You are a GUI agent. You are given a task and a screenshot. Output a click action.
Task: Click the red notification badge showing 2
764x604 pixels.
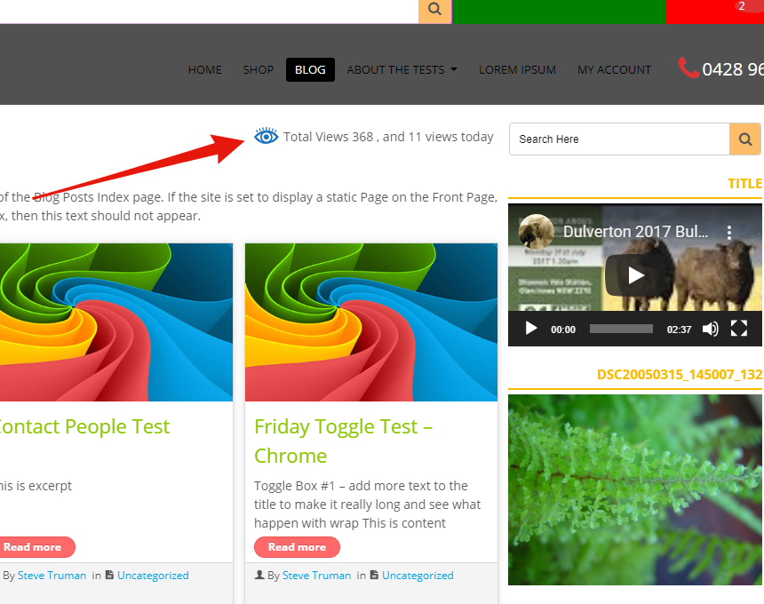pos(741,7)
